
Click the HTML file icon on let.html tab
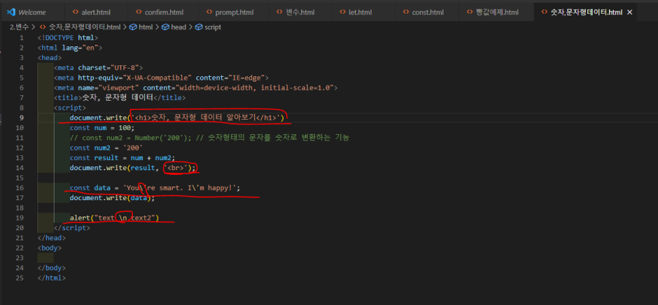click(343, 12)
